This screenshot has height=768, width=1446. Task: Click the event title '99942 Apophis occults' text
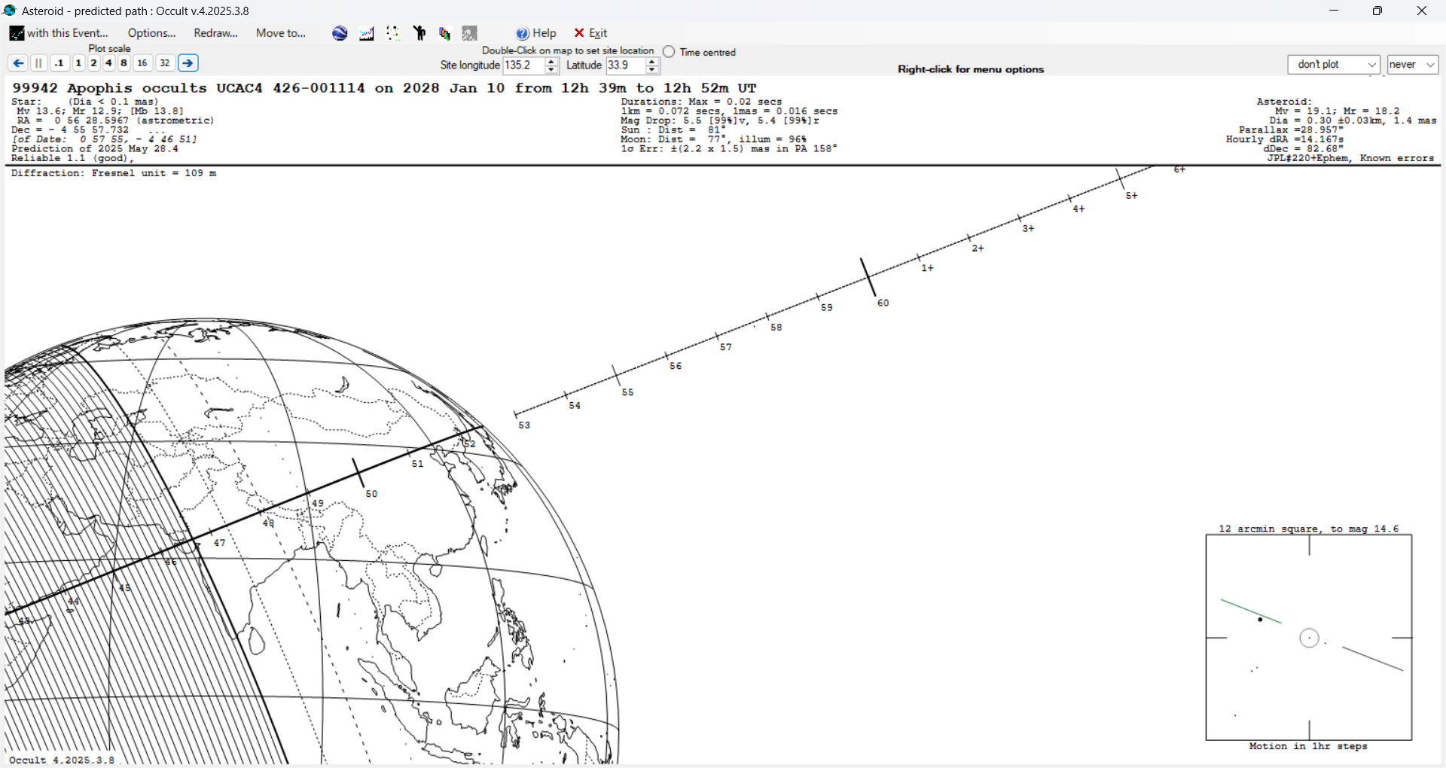pos(109,88)
